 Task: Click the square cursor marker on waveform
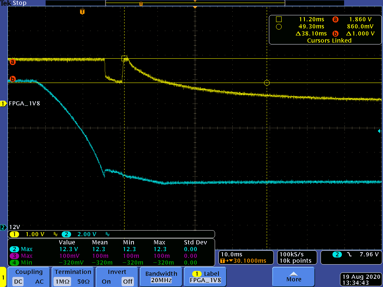pos(124,58)
